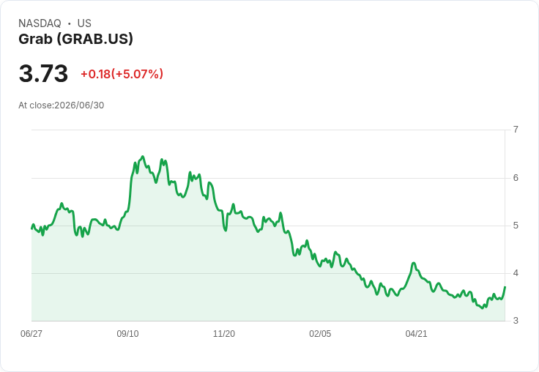The width and height of the screenshot is (539, 372).
Task: Click the 09/10 date axis label
Action: coord(127,334)
